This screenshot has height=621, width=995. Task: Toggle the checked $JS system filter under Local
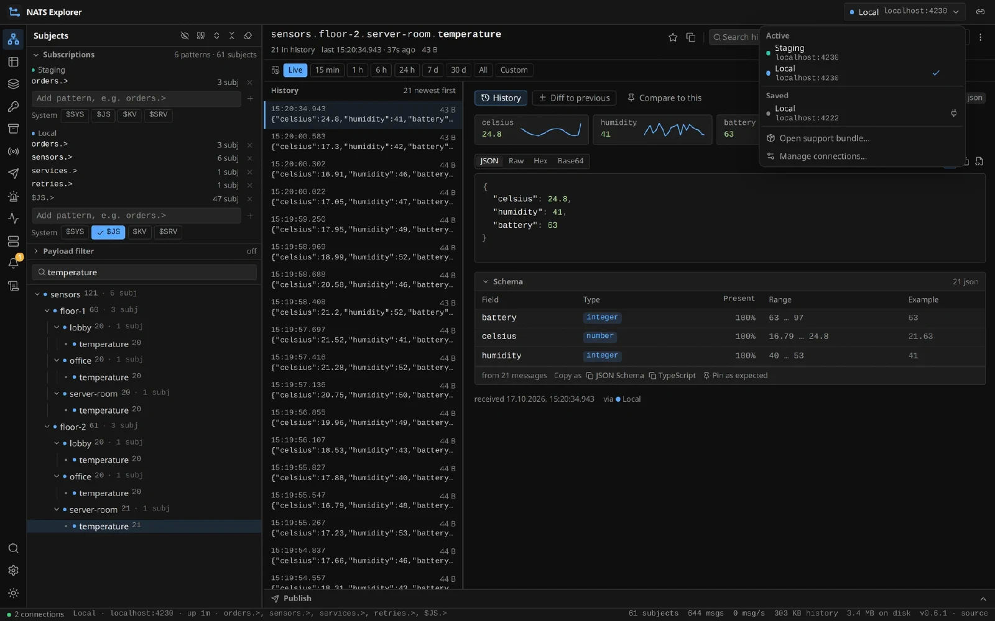(x=108, y=232)
